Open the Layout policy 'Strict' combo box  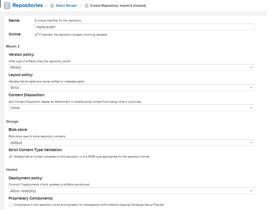click(128, 88)
